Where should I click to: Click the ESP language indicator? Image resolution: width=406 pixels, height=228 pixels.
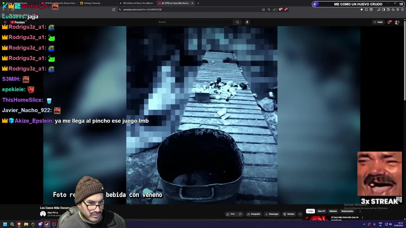tap(380, 224)
